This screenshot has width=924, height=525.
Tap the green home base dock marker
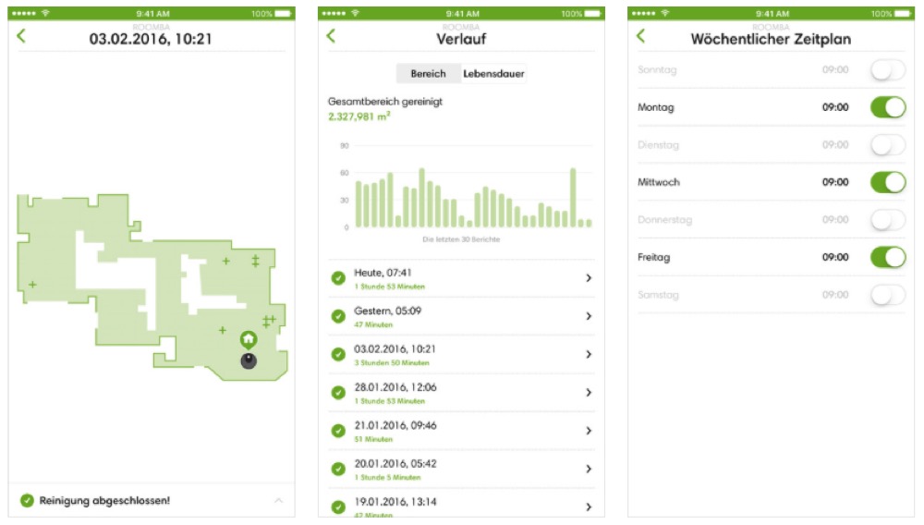[248, 340]
